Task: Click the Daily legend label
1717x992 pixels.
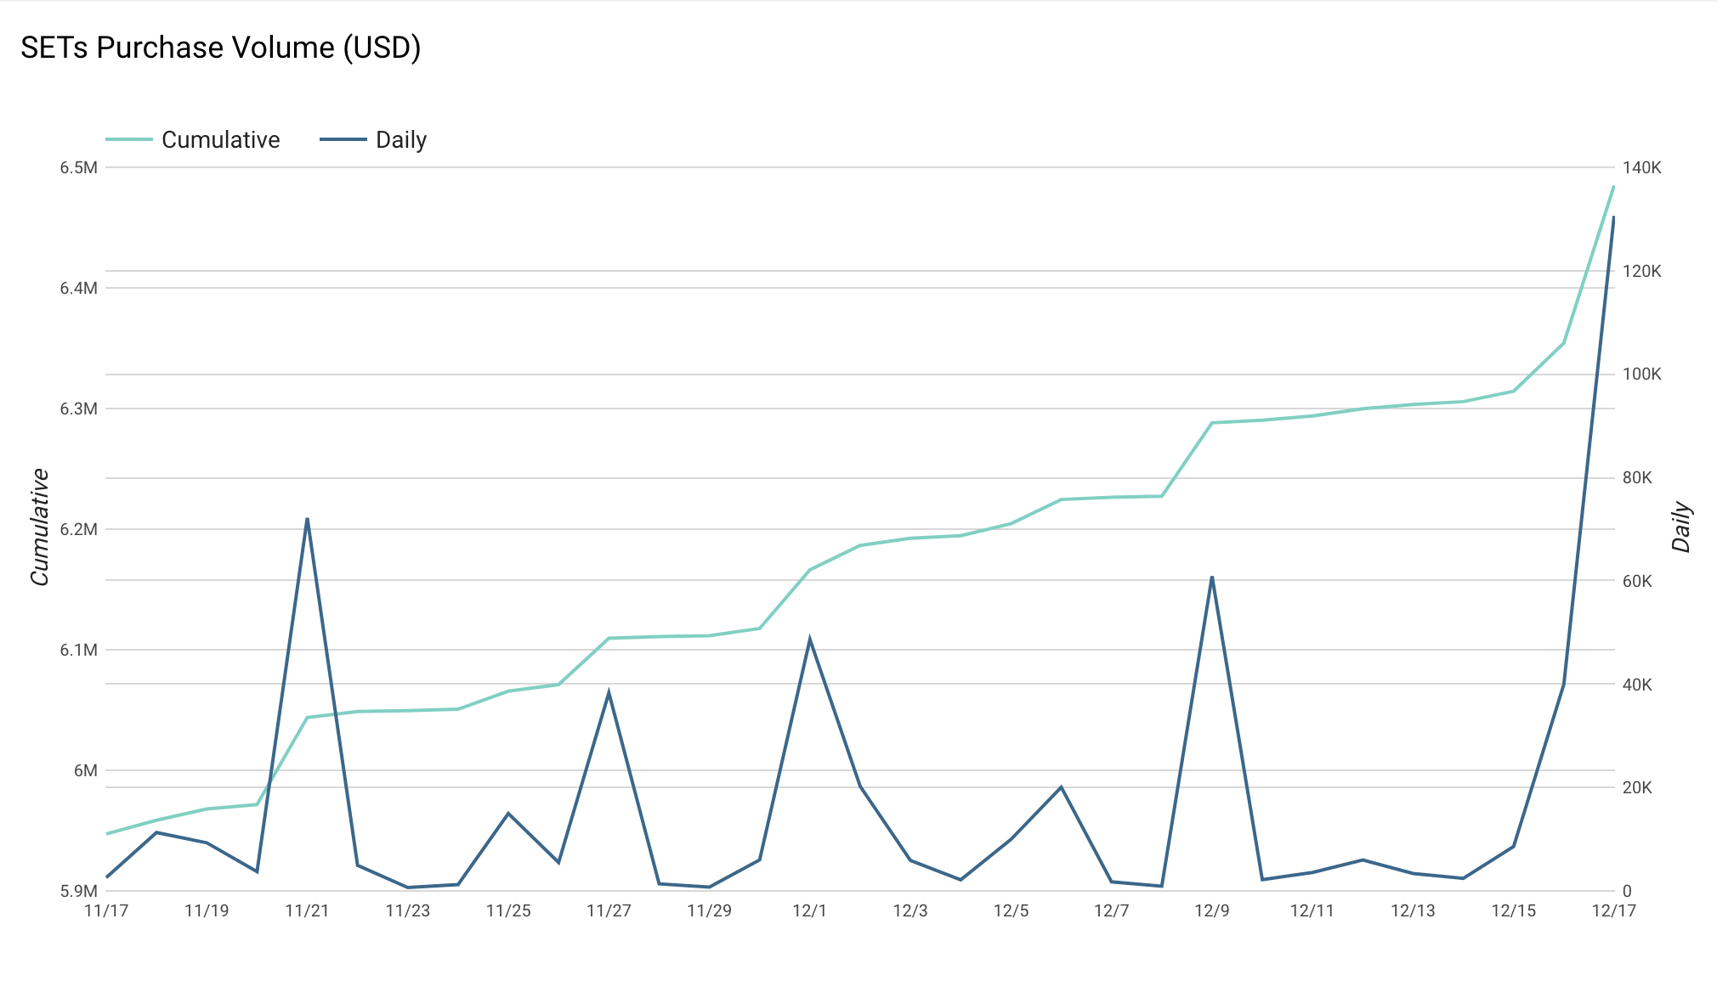Action: (x=400, y=140)
